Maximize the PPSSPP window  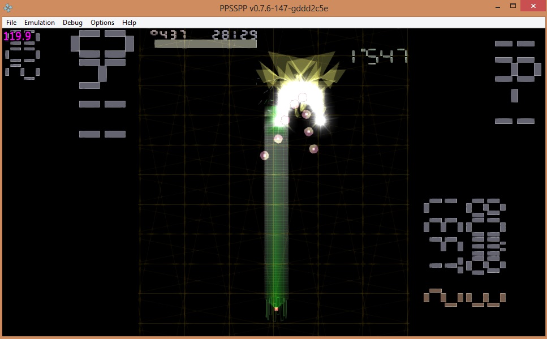click(512, 6)
